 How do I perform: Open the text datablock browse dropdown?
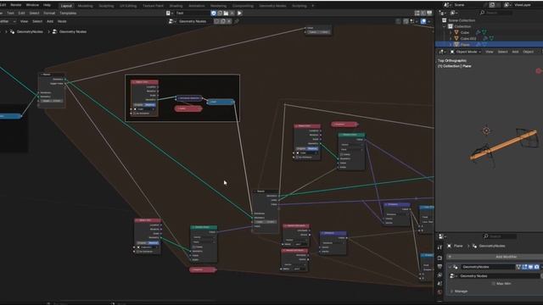[170, 14]
